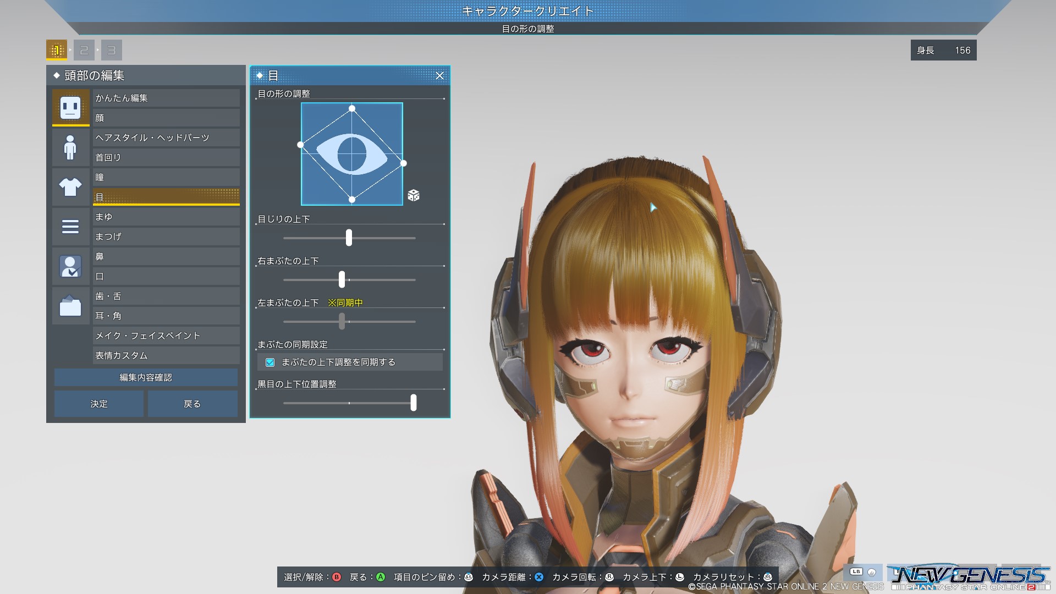The width and height of the screenshot is (1056, 594).
Task: Select the T-shirt outfit category icon
Action: (x=70, y=187)
